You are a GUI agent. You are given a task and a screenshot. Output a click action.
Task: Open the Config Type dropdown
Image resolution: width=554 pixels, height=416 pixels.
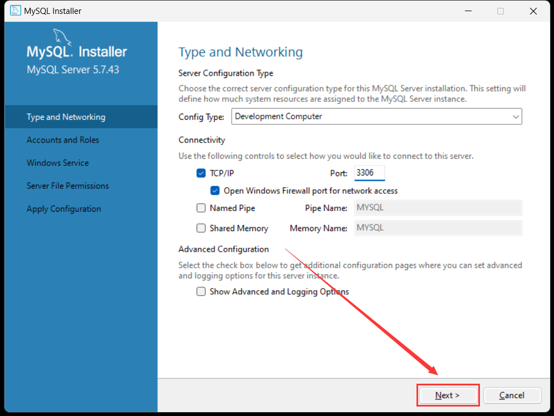tap(376, 116)
